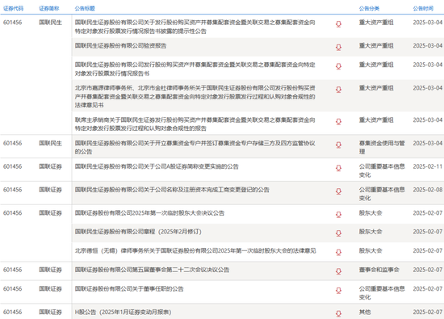Click the 公告分类 column header
This screenshot has width=444, height=319.
click(x=369, y=8)
